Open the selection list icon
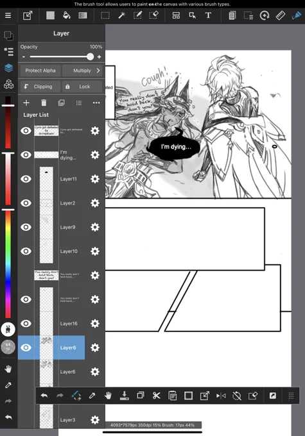The image size is (305, 436). [x=248, y=15]
